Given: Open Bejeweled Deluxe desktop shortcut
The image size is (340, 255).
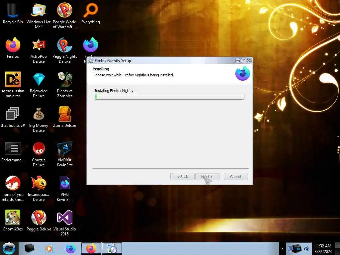Looking at the screenshot, I should point(39,85).
